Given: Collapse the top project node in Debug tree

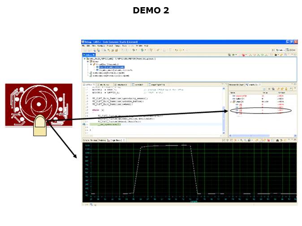Looking at the screenshot, I should pyautogui.click(x=84, y=59).
